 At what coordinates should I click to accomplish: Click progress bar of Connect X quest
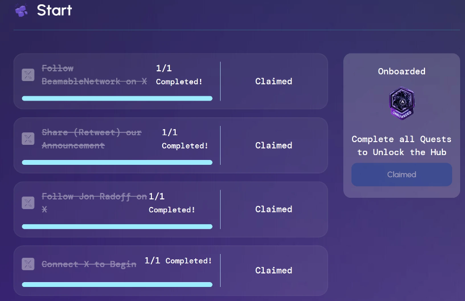click(x=117, y=284)
